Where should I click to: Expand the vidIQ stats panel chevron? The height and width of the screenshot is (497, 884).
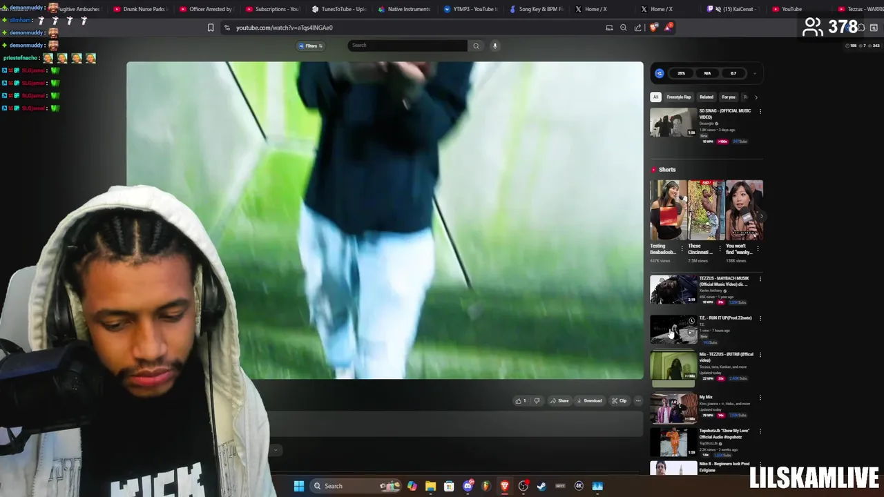click(755, 73)
